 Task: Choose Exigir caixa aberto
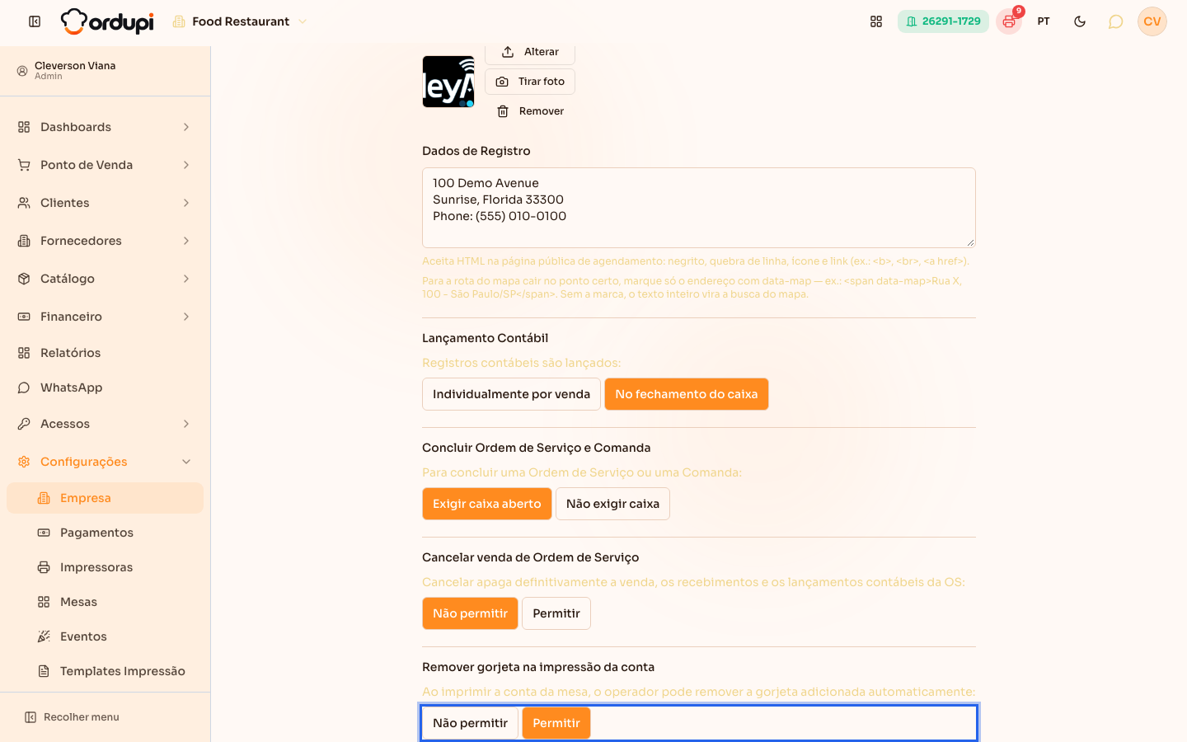487,504
